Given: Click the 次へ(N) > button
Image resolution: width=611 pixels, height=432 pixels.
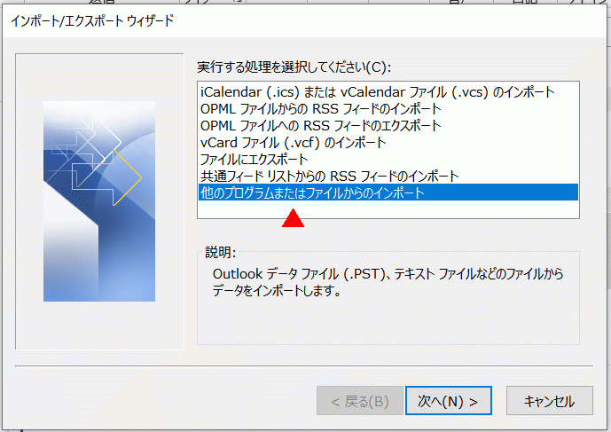Looking at the screenshot, I should pyautogui.click(x=448, y=401).
